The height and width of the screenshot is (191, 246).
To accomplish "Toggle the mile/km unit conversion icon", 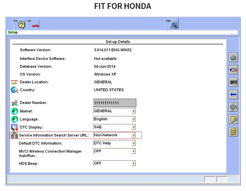I will tap(233, 70).
